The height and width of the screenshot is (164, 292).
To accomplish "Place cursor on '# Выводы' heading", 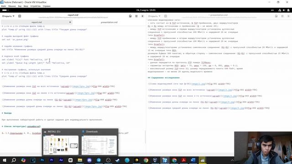I will pyautogui.click(x=7, y=113).
